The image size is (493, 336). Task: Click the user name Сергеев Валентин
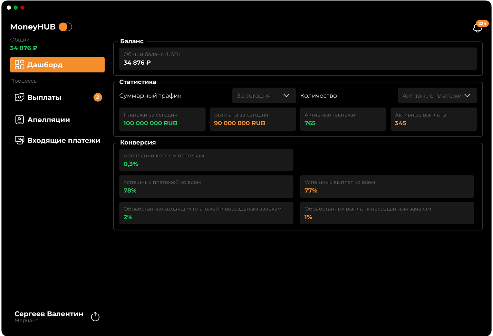coord(49,314)
